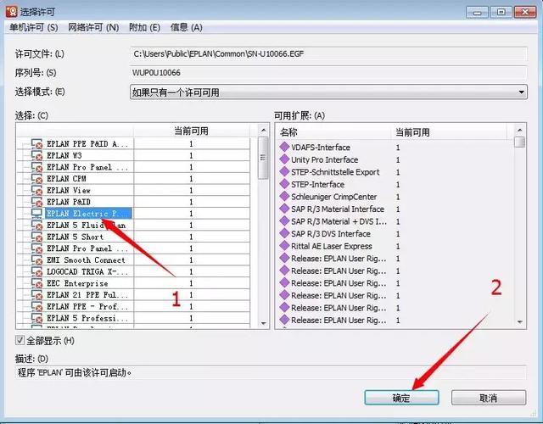
Task: Click diamond icon beside SAP R/3 DVS Interface
Action: (x=284, y=233)
